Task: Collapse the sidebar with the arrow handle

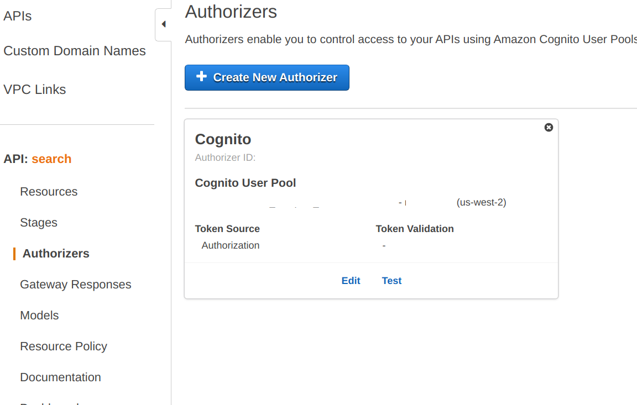Action: click(x=163, y=24)
